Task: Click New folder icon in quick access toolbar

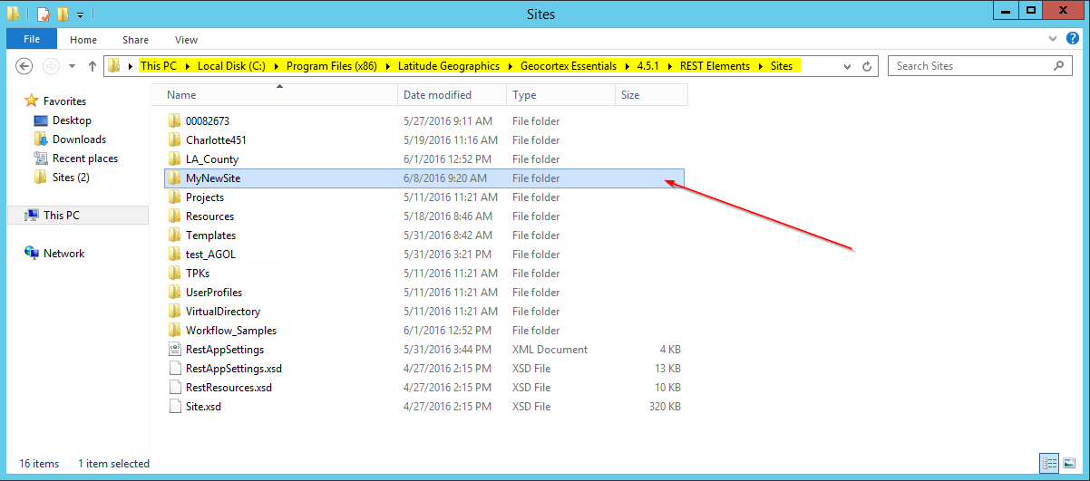Action: click(x=63, y=14)
